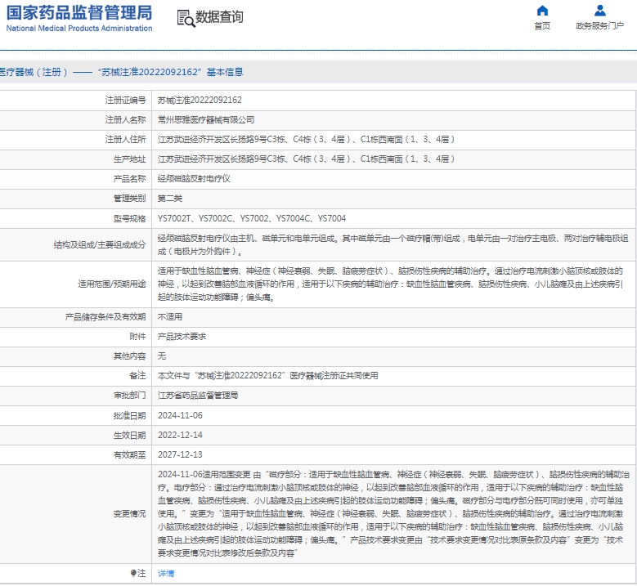This screenshot has height=586, width=637.
Task: Click the 变更情况 row label
Action: click(129, 514)
